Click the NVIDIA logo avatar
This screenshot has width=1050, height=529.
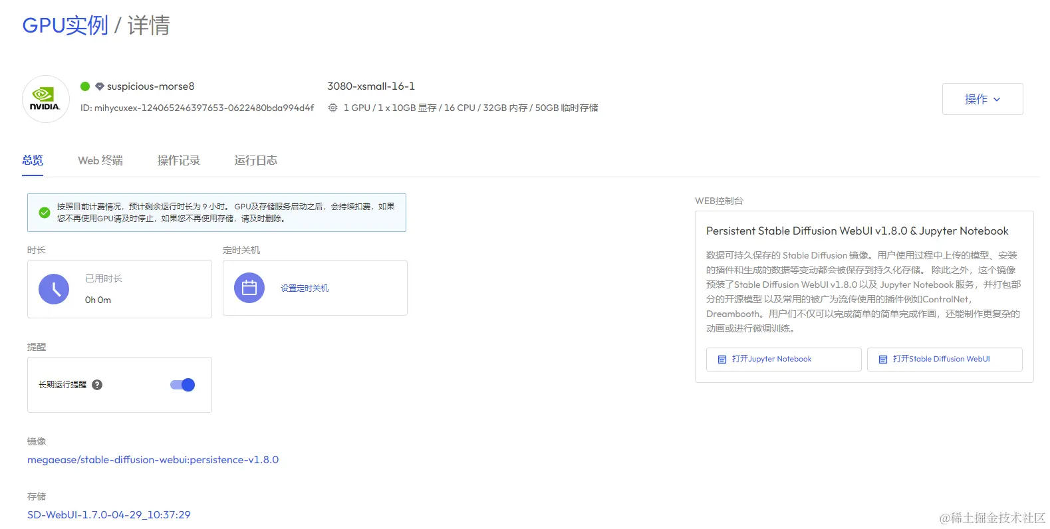pyautogui.click(x=46, y=99)
